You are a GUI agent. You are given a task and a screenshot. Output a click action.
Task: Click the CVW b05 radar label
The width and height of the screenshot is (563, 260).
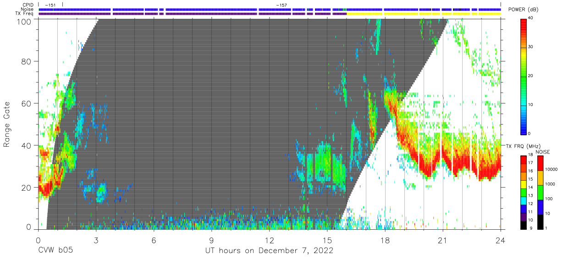(55, 251)
